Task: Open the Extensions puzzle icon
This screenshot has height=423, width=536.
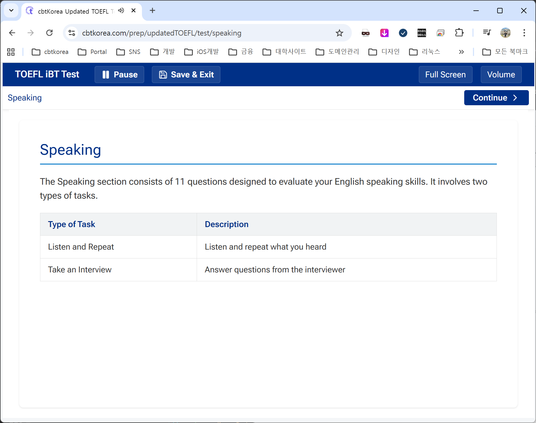Action: point(459,33)
